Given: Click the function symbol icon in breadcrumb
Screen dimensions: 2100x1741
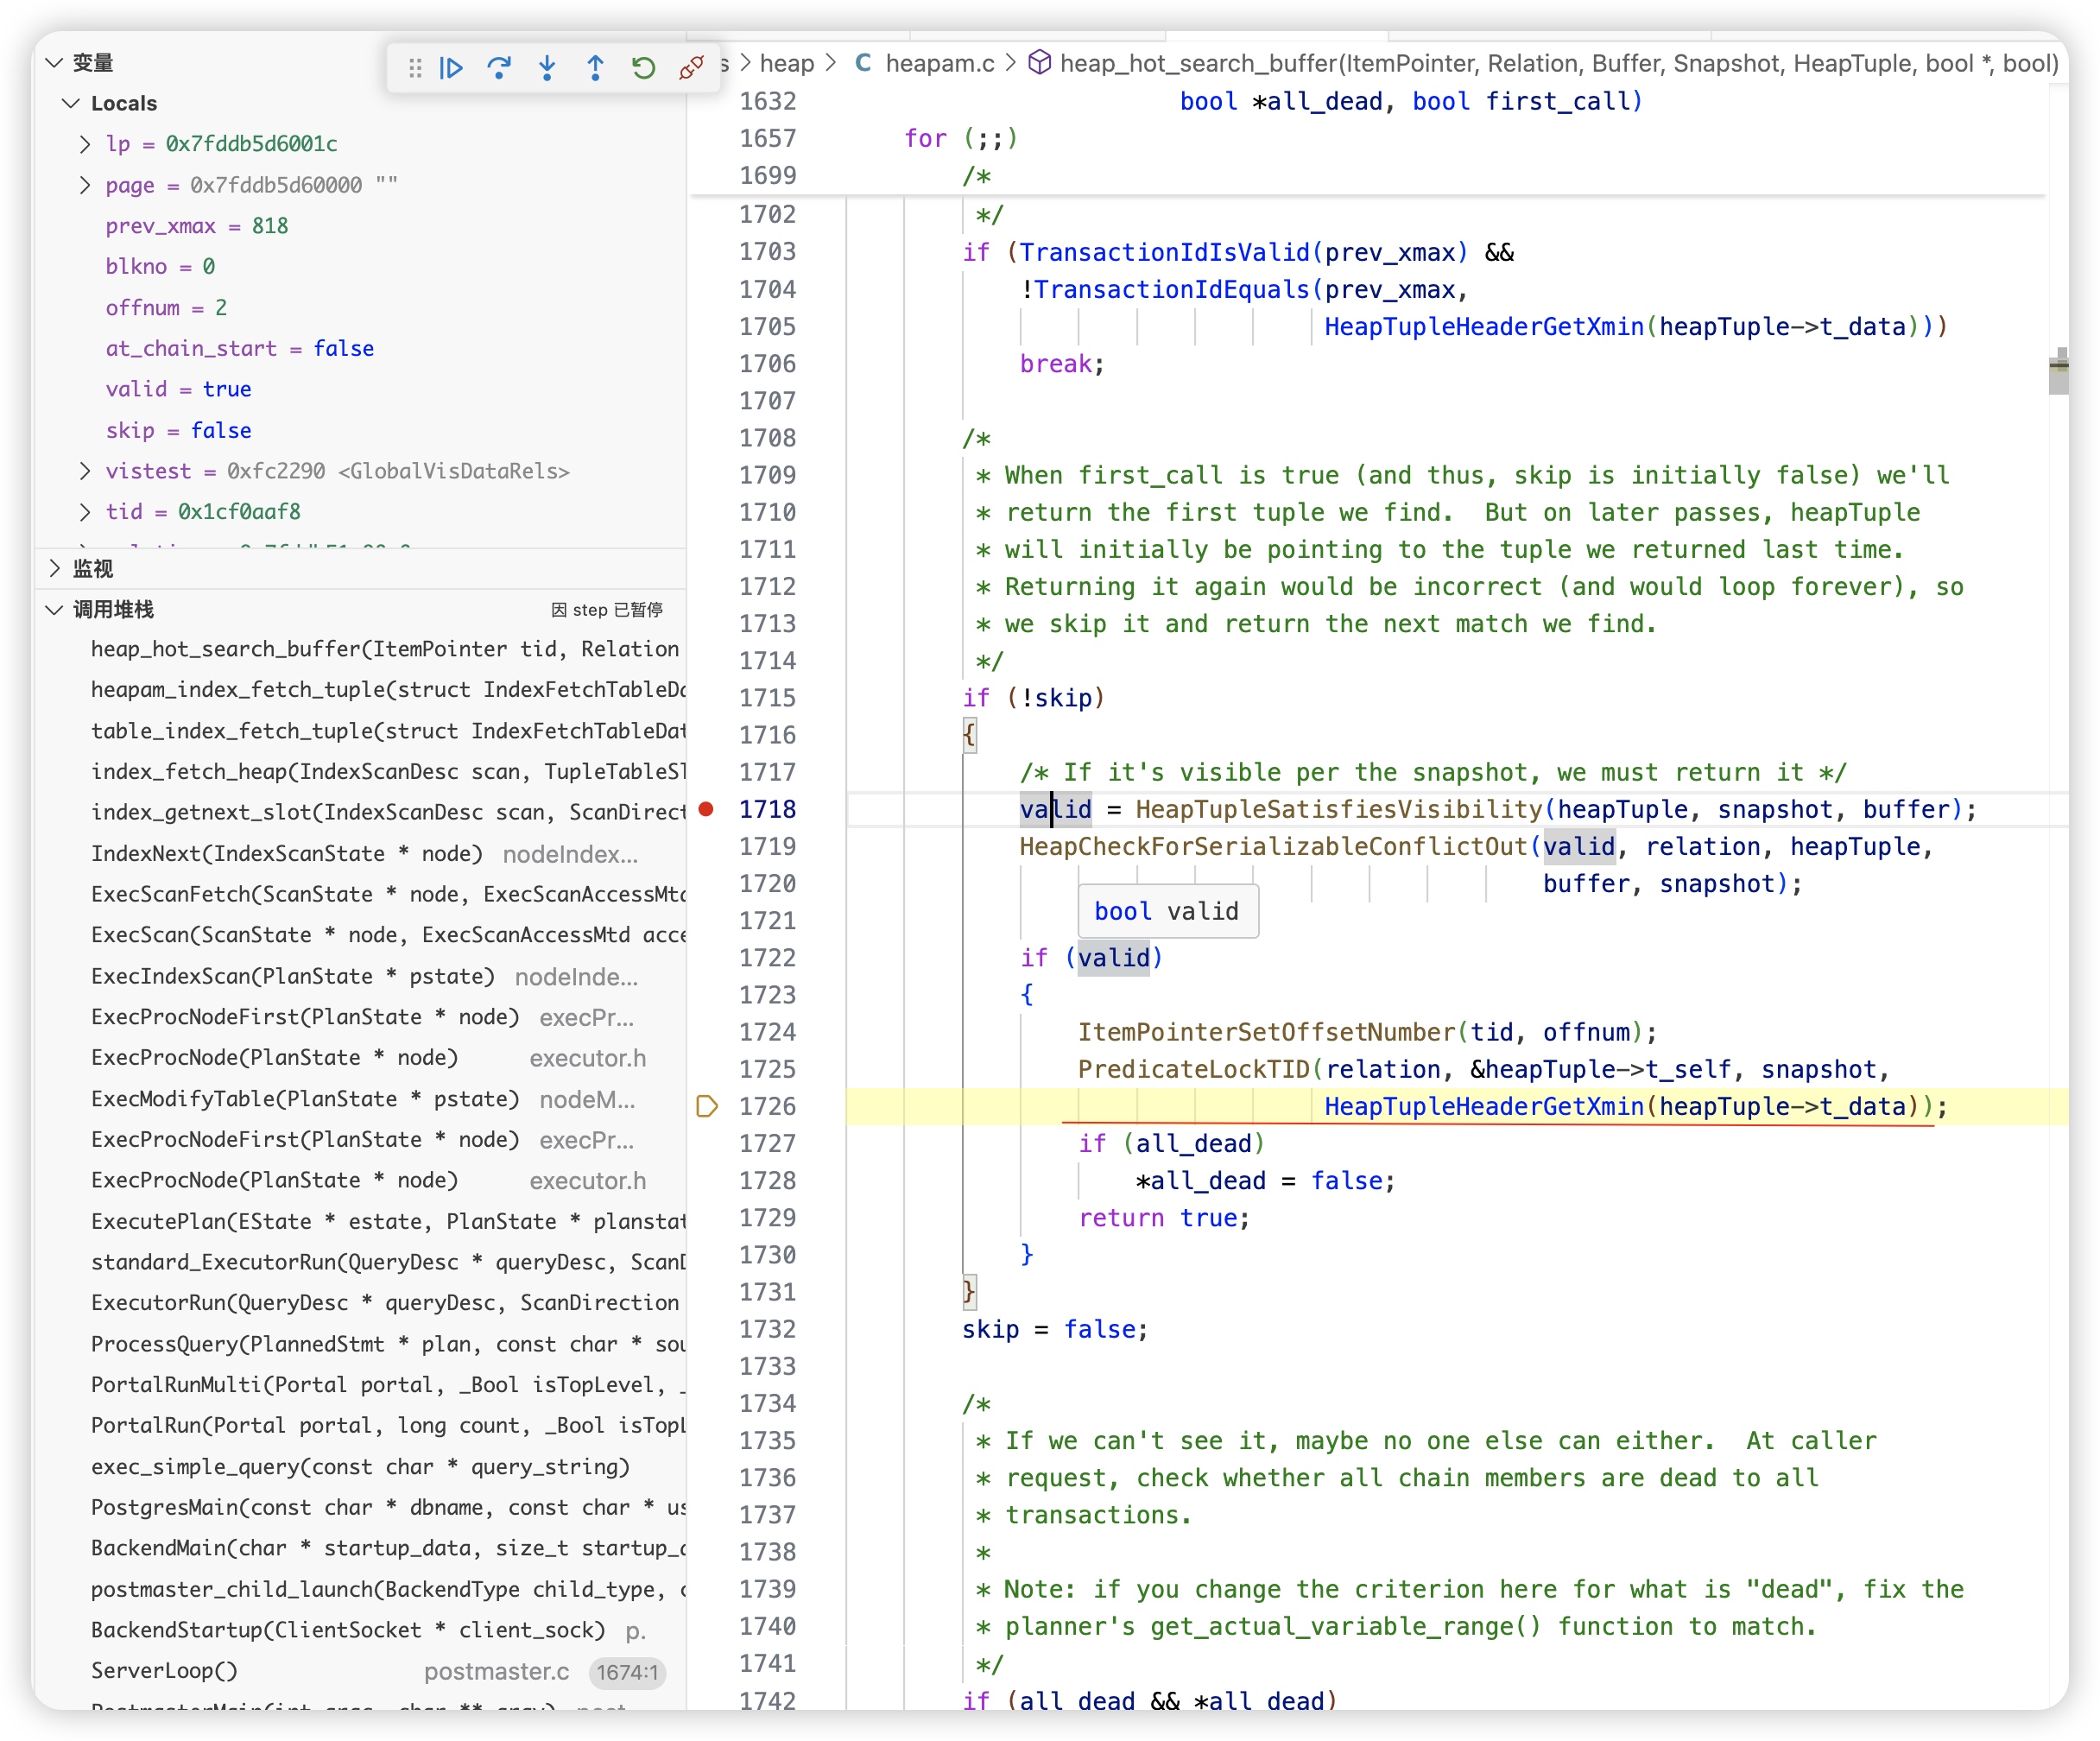Looking at the screenshot, I should pyautogui.click(x=1039, y=63).
